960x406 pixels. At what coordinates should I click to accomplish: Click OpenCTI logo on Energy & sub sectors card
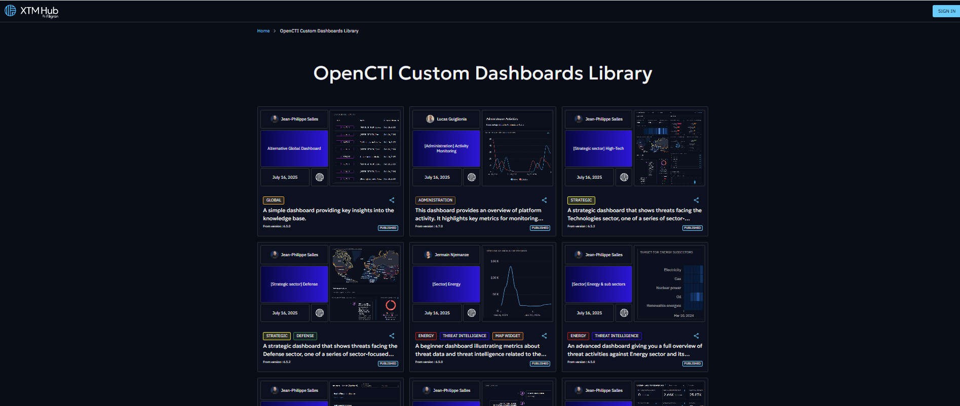click(x=624, y=313)
